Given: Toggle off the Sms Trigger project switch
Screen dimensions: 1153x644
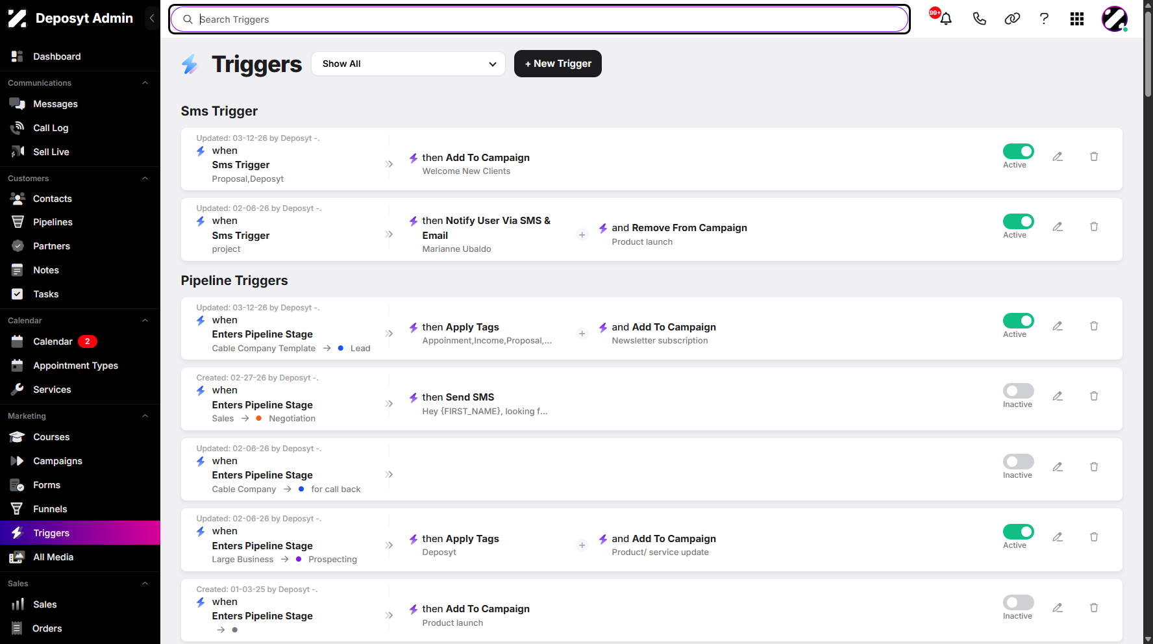Looking at the screenshot, I should (x=1019, y=221).
